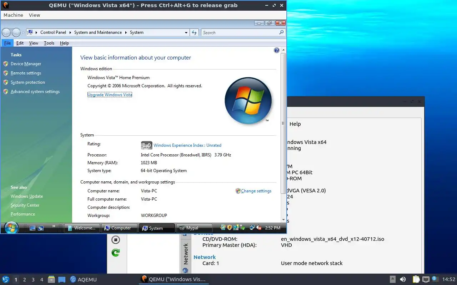The height and width of the screenshot is (285, 457).
Task: Switch to System taskbar button in Vista
Action: pos(157,228)
